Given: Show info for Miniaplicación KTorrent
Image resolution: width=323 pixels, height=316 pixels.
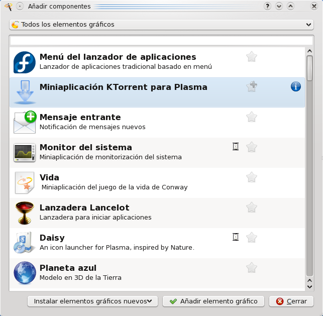Looking at the screenshot, I should [x=295, y=86].
